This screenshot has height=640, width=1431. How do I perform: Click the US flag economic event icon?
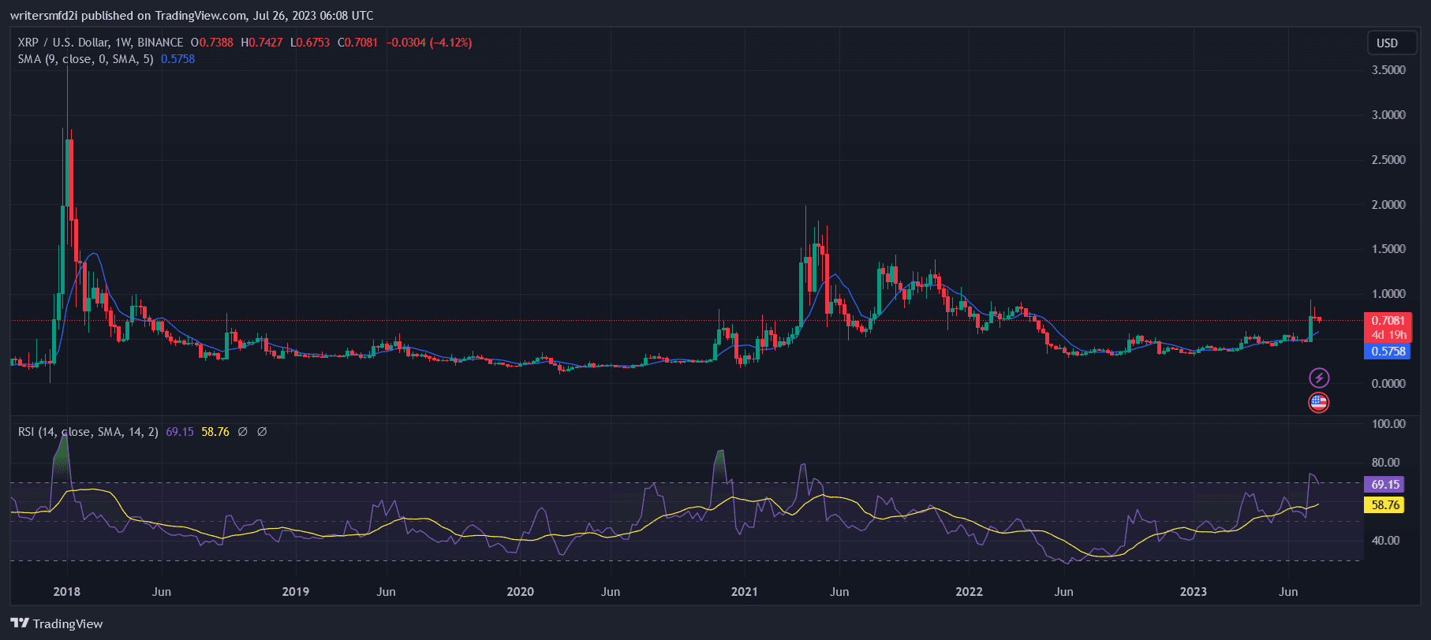1319,403
